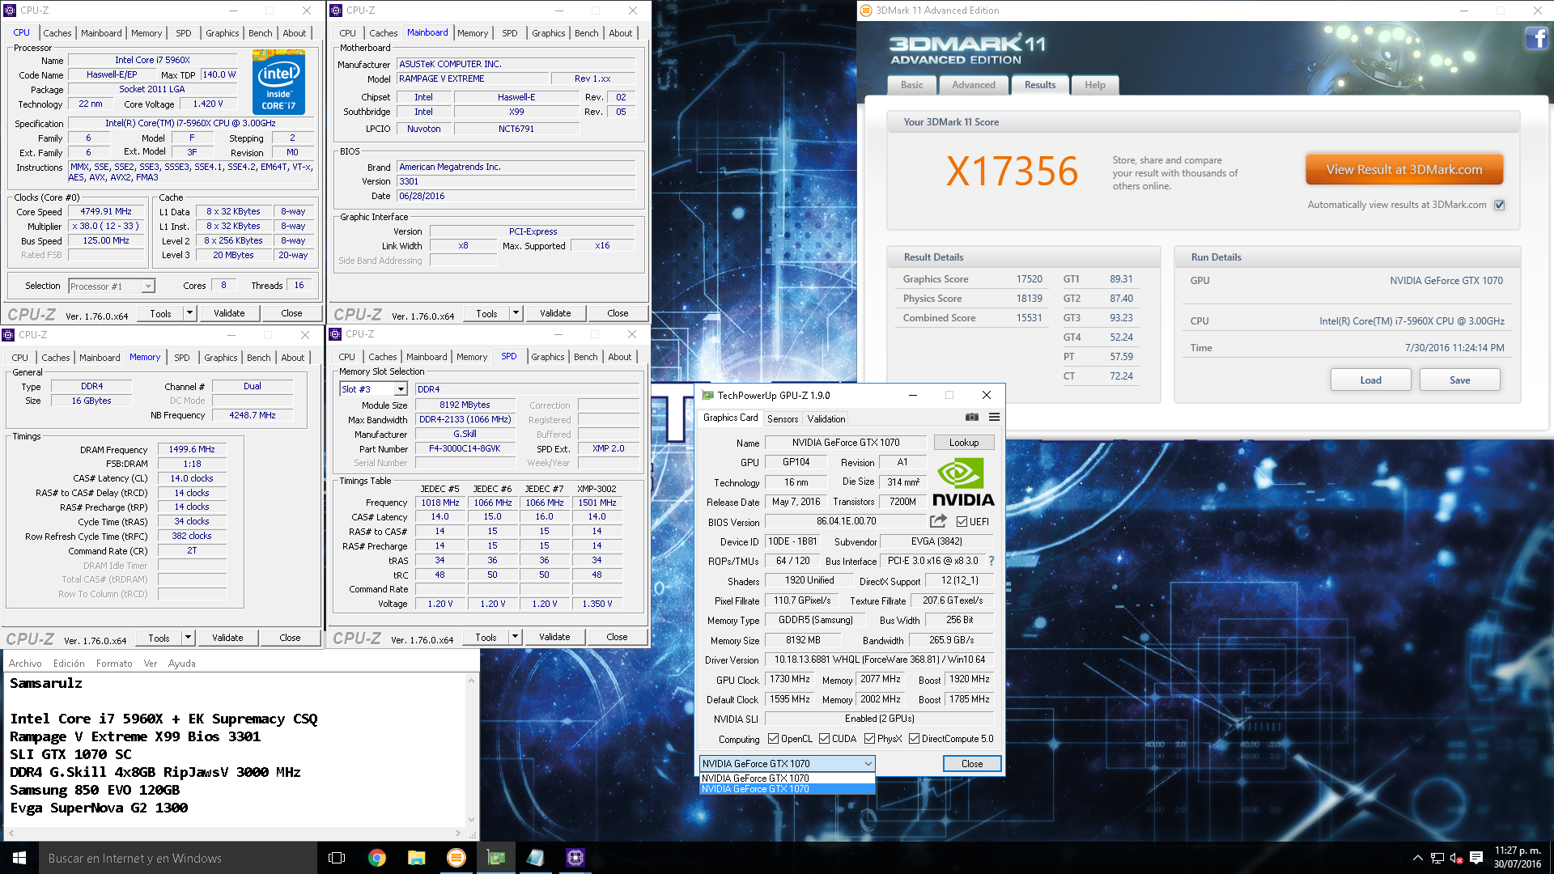Screen dimensions: 1554x874
Task: Click the Load button in Run Details
Action: pos(1371,380)
